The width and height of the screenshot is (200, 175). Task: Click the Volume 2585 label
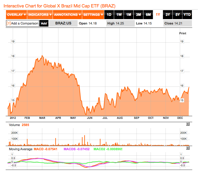click(19, 125)
